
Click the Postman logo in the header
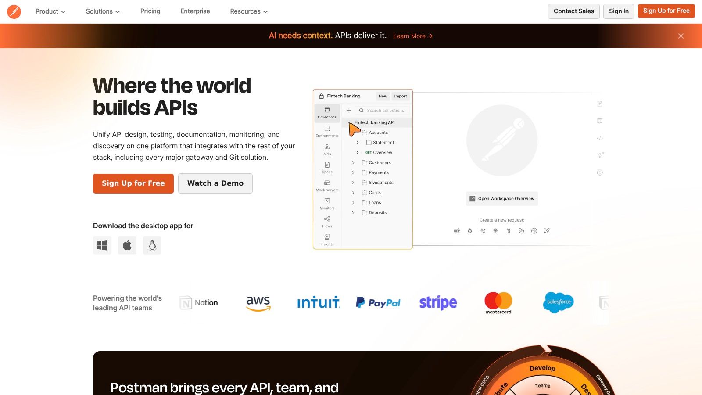coord(14,11)
